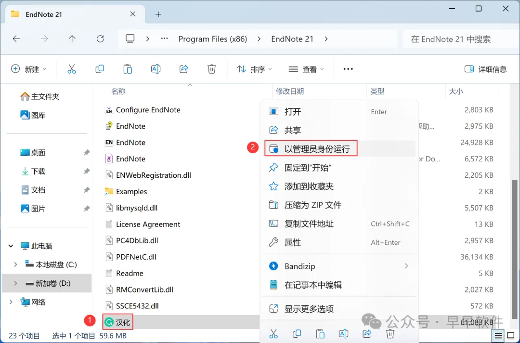Open 图库 in the navigation pane
520x343 pixels.
click(x=33, y=115)
